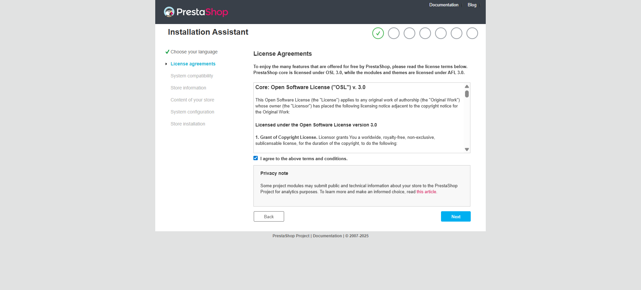Uncheck the agree to terms checkbox
The height and width of the screenshot is (290, 641).
click(x=256, y=158)
